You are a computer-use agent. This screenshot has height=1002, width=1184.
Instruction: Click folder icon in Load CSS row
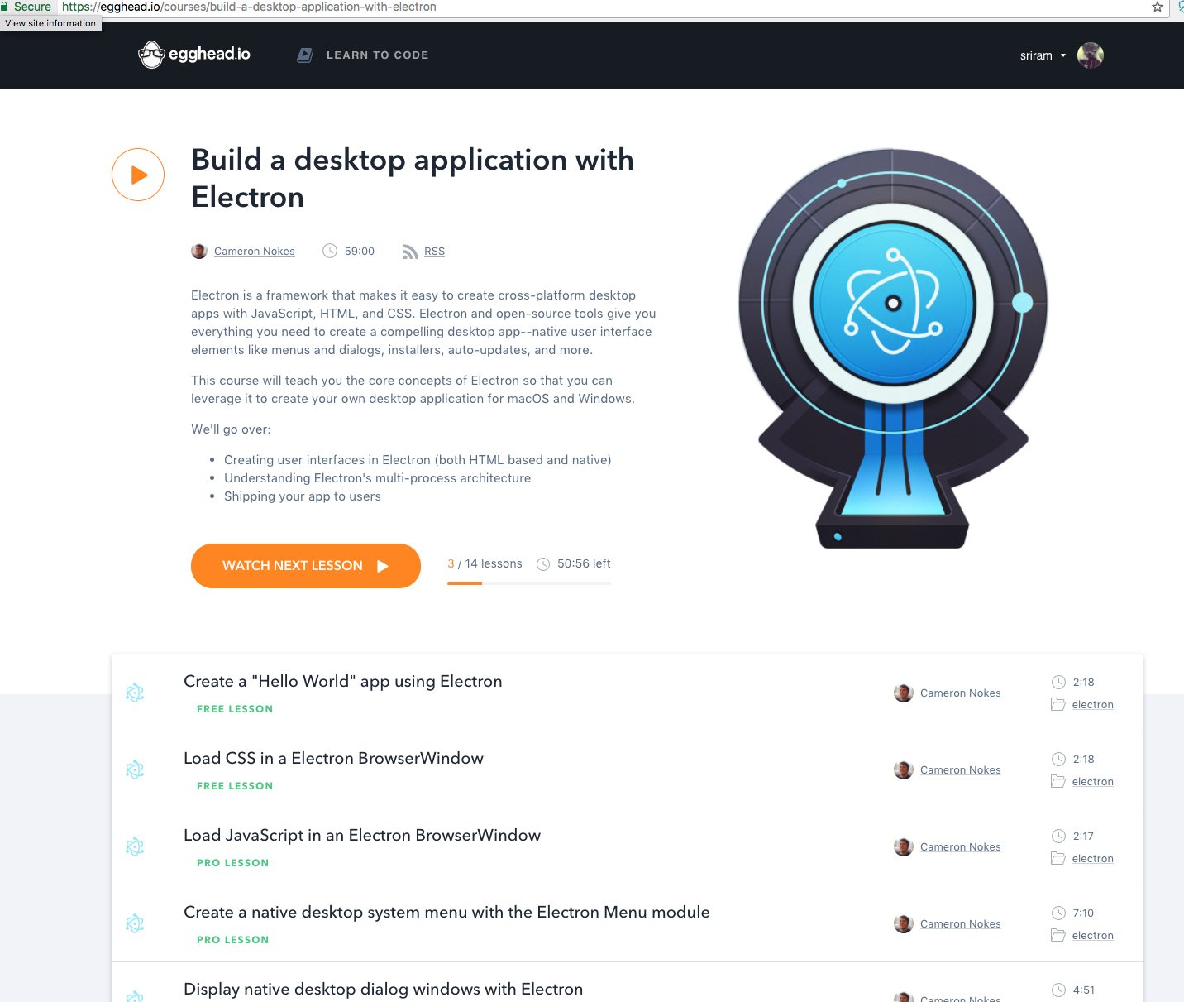click(x=1058, y=781)
